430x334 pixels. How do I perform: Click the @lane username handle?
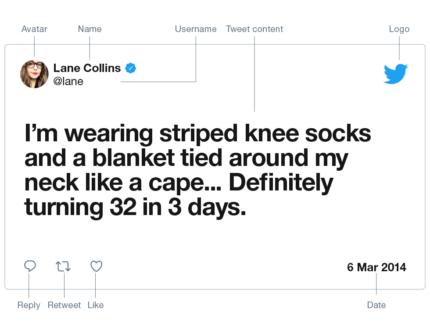(68, 81)
